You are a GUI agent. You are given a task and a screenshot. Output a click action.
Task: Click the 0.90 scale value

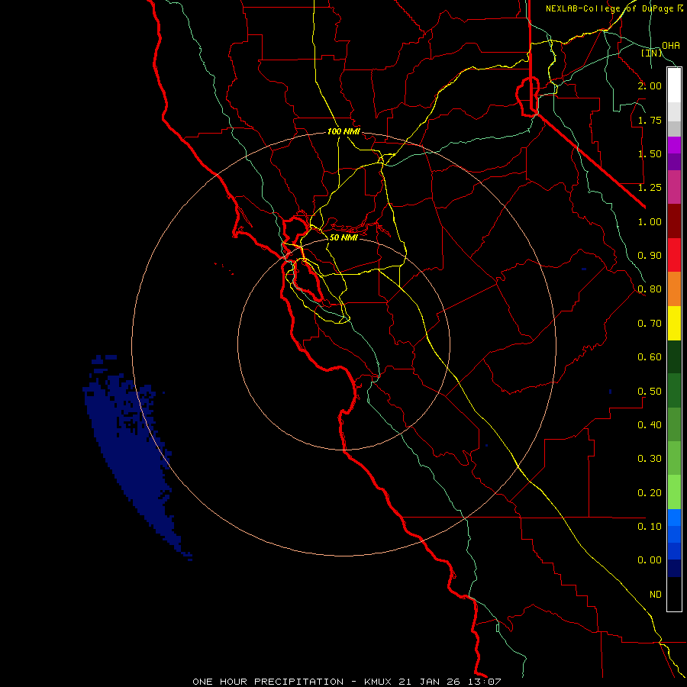[650, 256]
